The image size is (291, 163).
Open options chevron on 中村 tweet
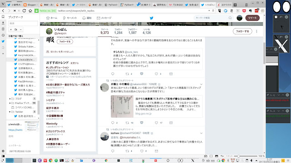[201, 84]
